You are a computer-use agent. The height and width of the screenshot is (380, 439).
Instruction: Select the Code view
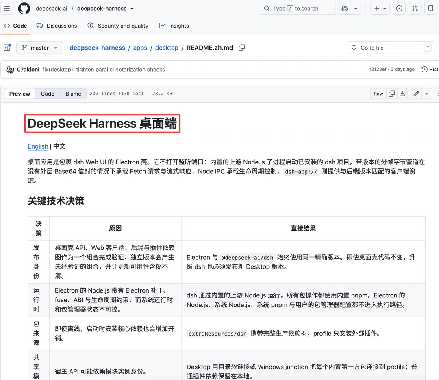point(48,94)
